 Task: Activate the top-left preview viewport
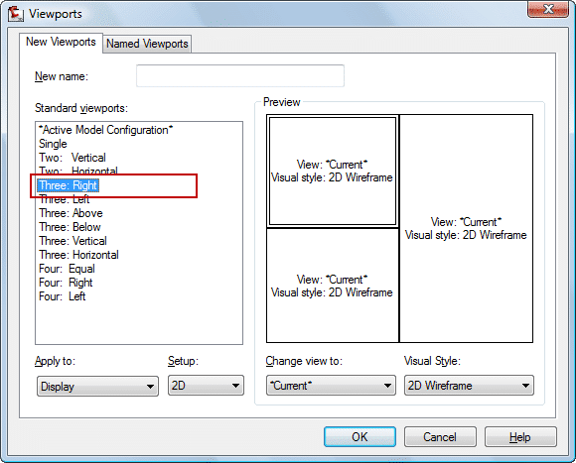[333, 171]
